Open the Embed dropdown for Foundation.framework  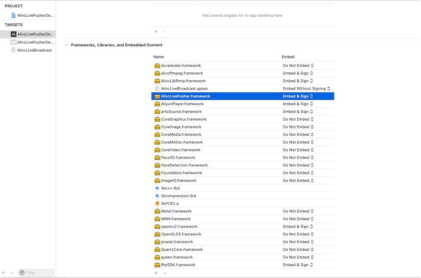tap(298, 173)
